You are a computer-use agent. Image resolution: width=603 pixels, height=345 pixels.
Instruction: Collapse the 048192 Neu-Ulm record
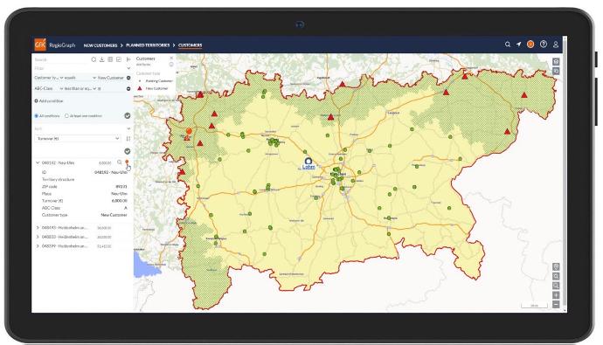point(38,163)
